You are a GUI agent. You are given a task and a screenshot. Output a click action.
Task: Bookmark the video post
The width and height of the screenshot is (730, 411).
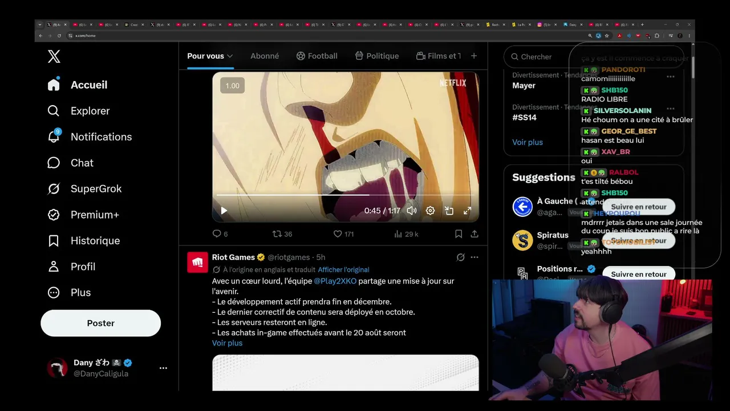(x=459, y=234)
